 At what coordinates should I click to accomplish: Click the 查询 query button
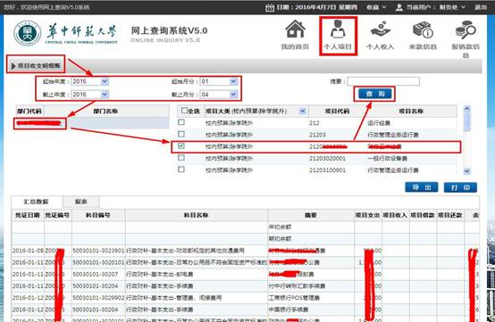374,94
